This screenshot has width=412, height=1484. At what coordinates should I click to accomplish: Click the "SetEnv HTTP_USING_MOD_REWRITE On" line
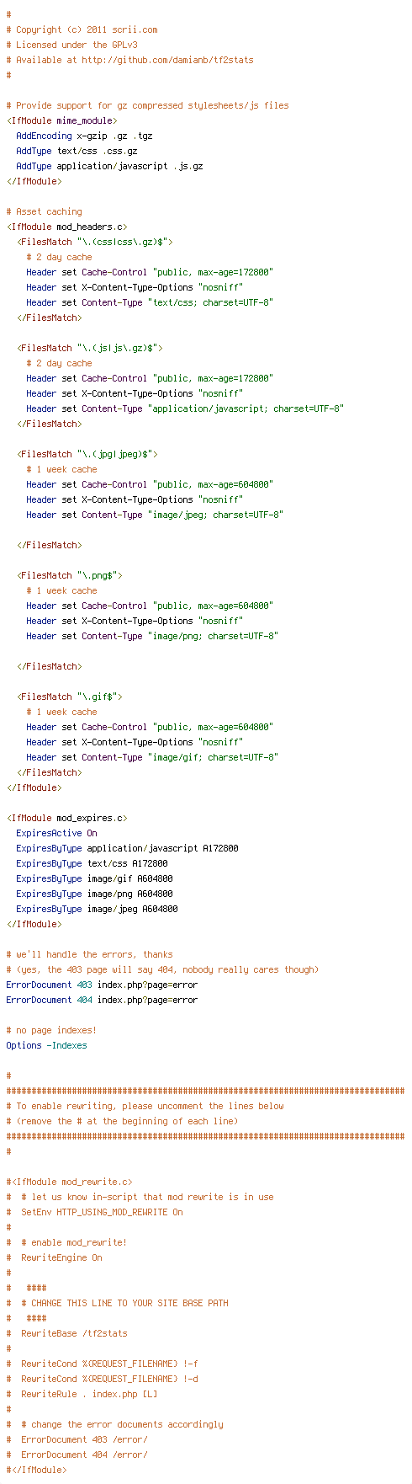pyautogui.click(x=94, y=1212)
